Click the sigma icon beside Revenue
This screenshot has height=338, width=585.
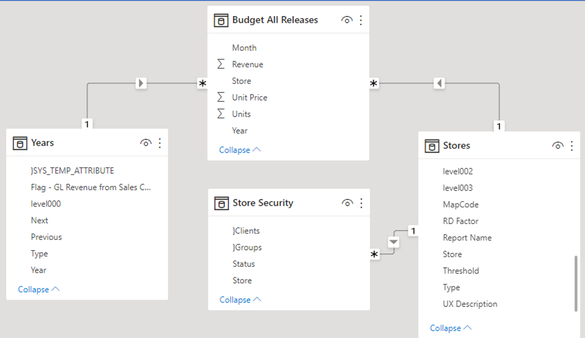(220, 64)
